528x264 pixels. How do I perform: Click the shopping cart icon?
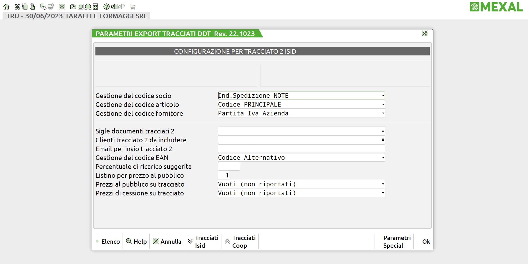coord(133,7)
